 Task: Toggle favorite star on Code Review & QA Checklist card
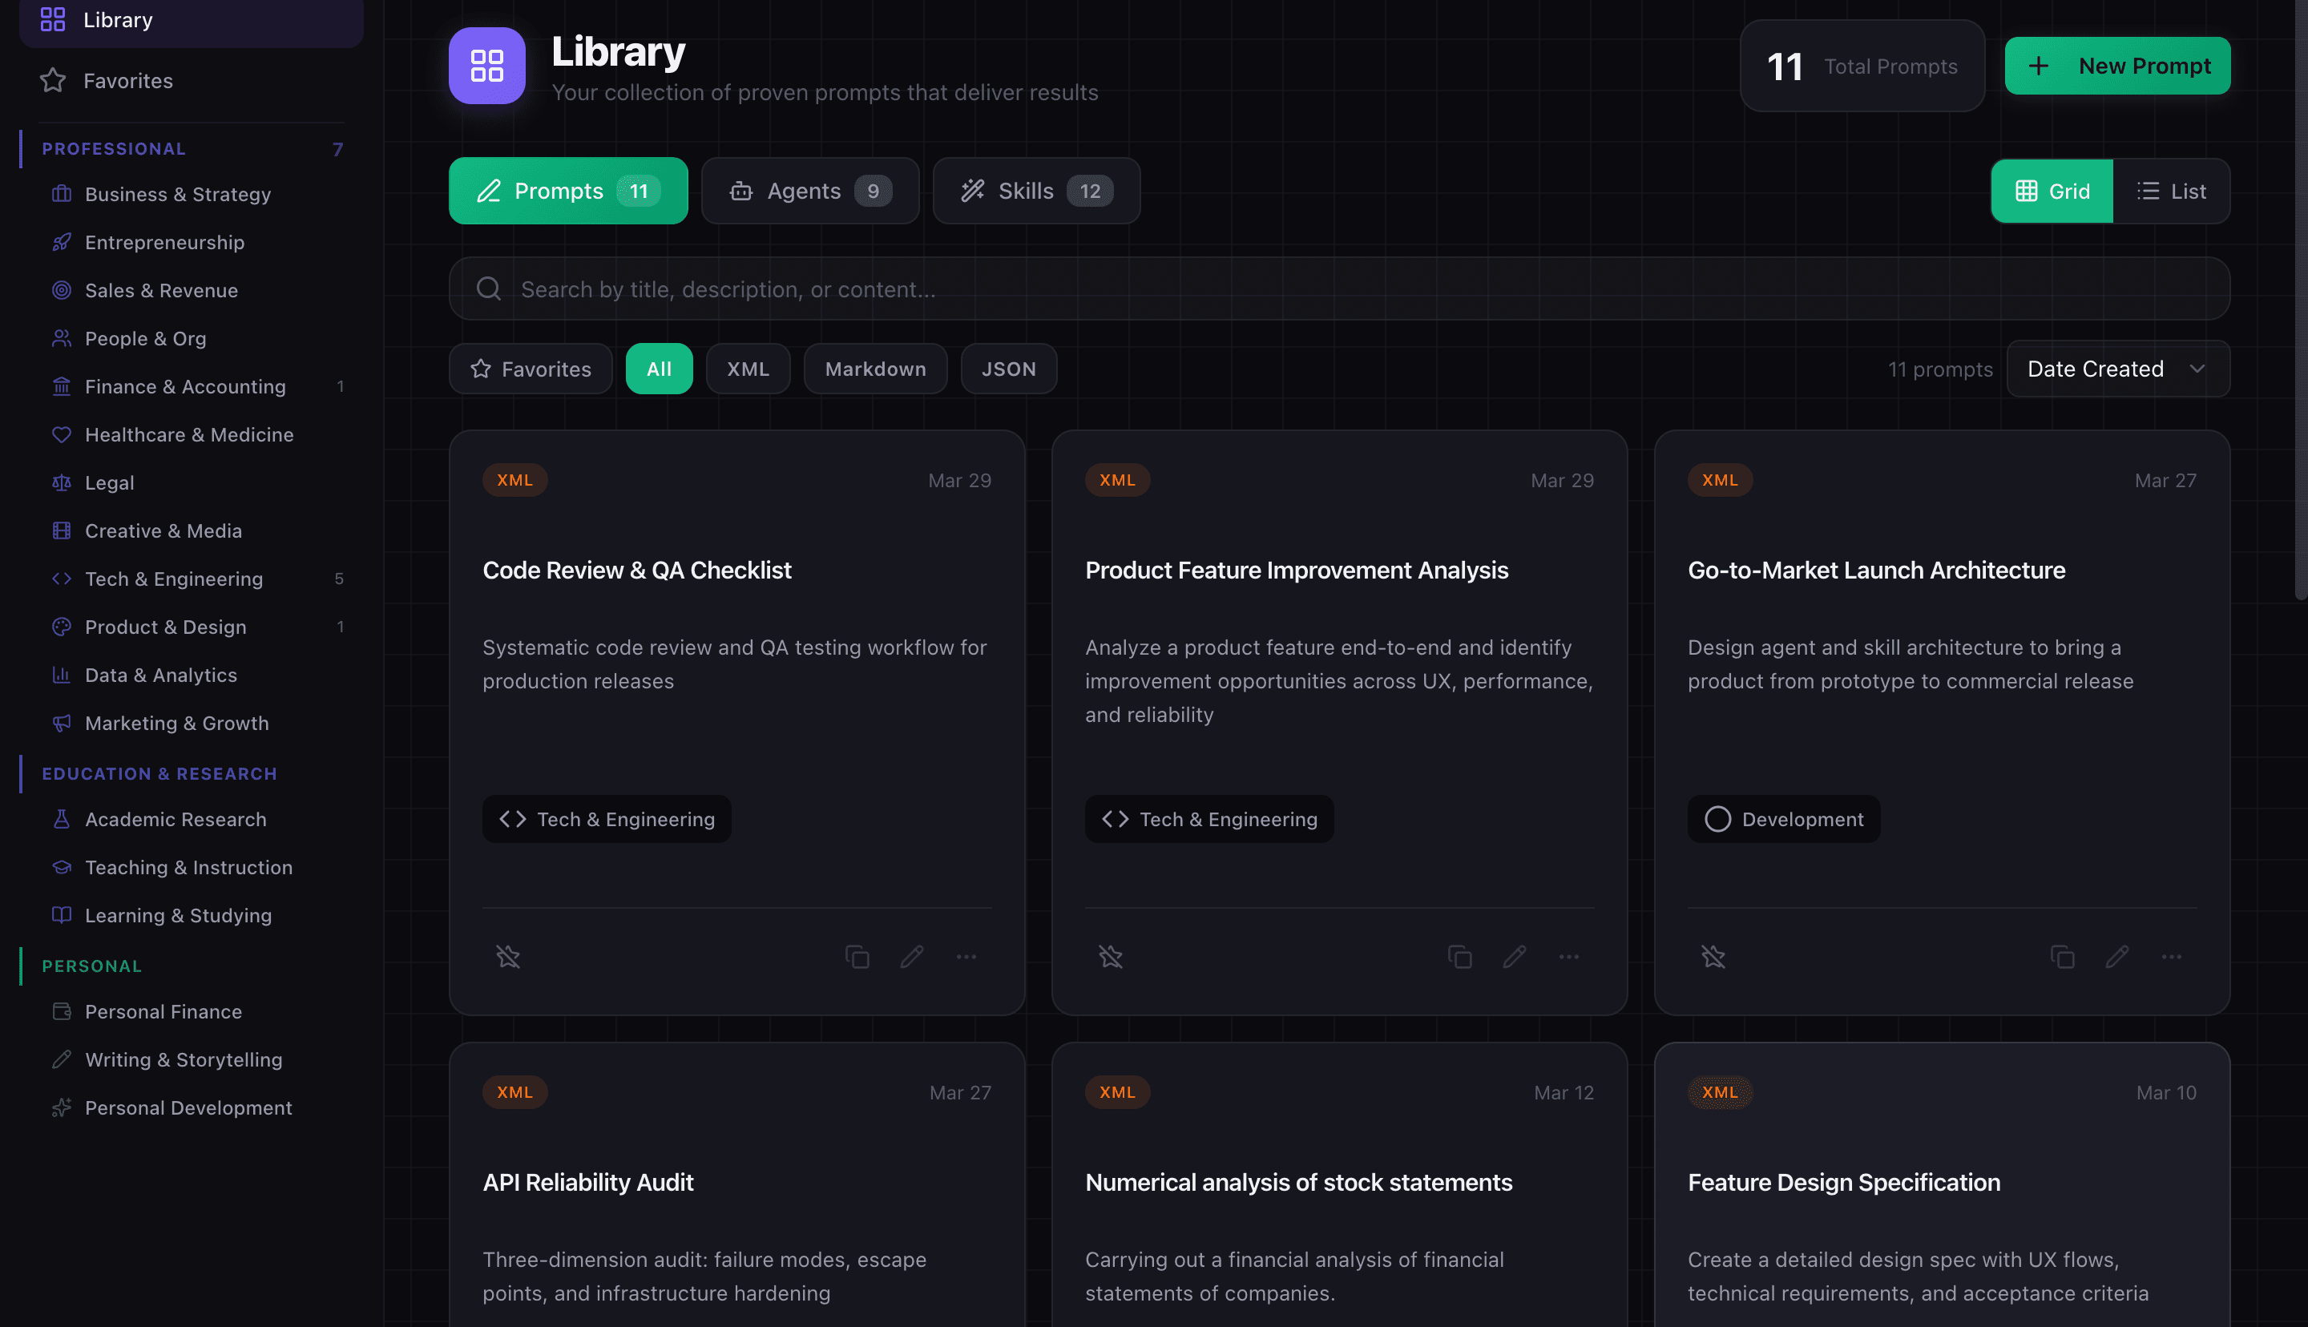click(x=507, y=956)
